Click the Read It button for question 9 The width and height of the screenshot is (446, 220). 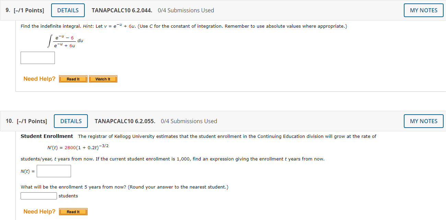coord(73,79)
